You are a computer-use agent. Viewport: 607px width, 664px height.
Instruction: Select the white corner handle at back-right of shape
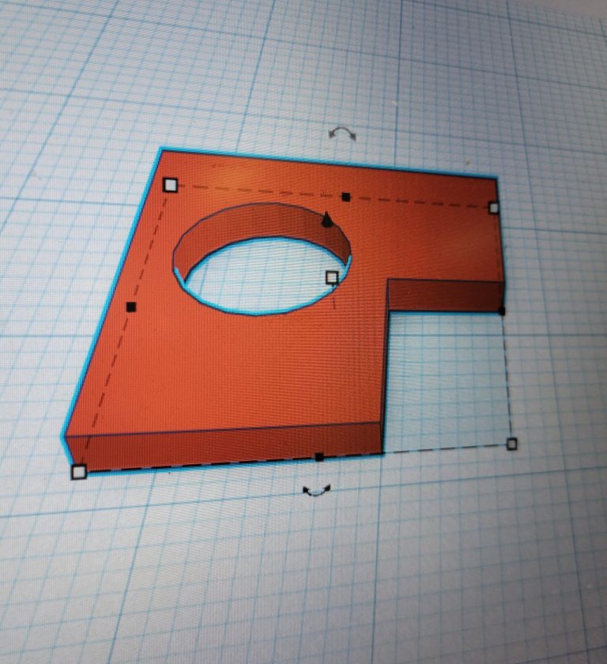point(493,207)
